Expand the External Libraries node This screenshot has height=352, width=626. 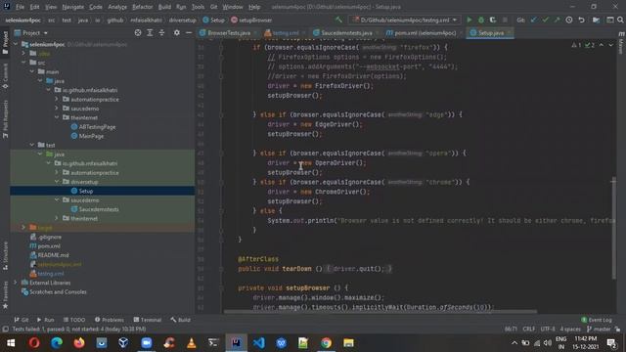16,283
